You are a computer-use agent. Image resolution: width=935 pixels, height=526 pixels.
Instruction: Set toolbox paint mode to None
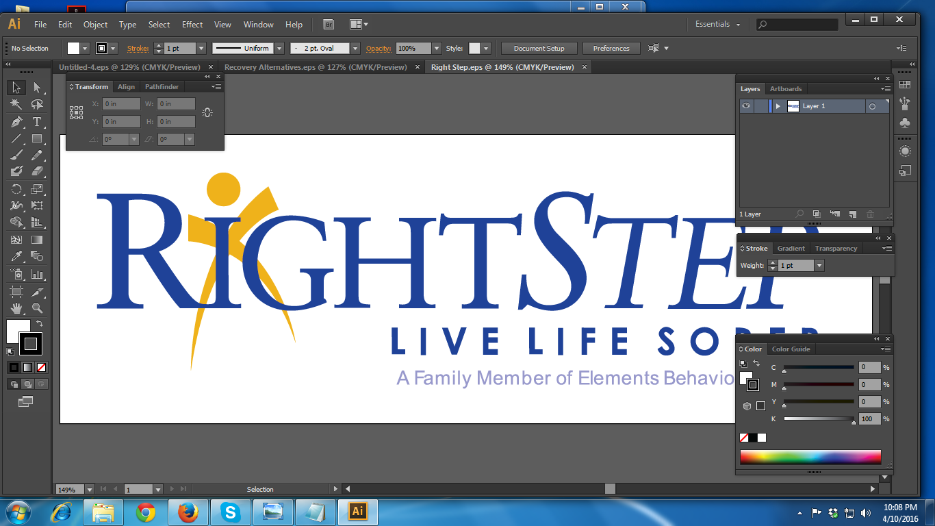point(42,367)
